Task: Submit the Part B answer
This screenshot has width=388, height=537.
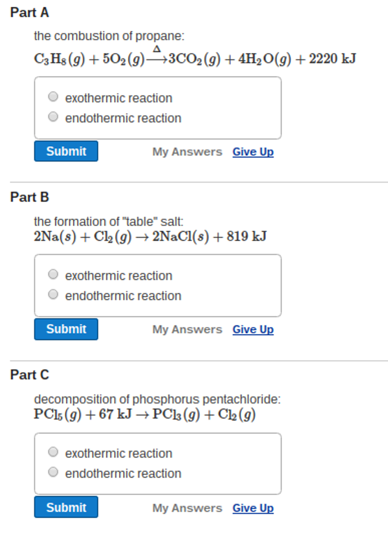Action: tap(65, 329)
